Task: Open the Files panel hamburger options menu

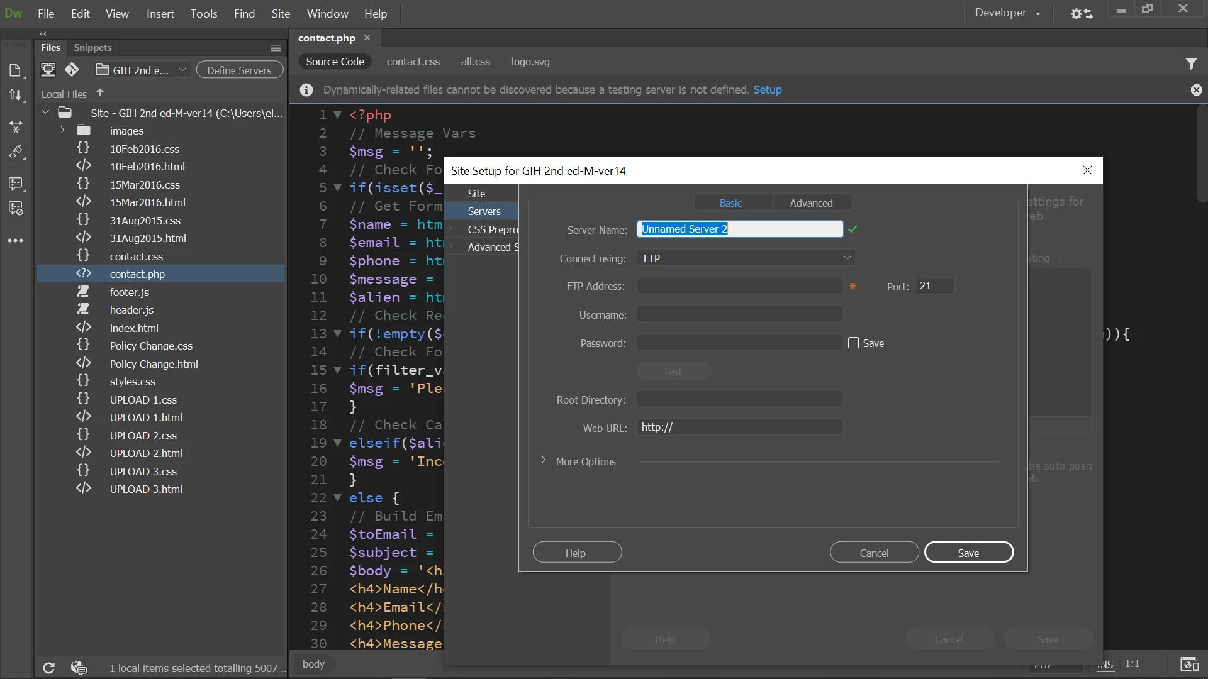Action: pyautogui.click(x=276, y=48)
